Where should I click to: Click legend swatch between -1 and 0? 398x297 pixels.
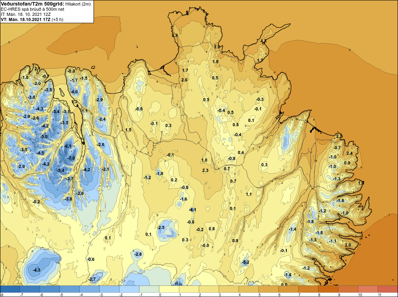(149, 289)
